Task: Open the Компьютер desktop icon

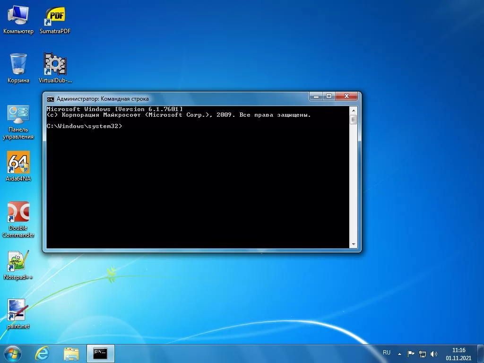Action: click(x=18, y=17)
